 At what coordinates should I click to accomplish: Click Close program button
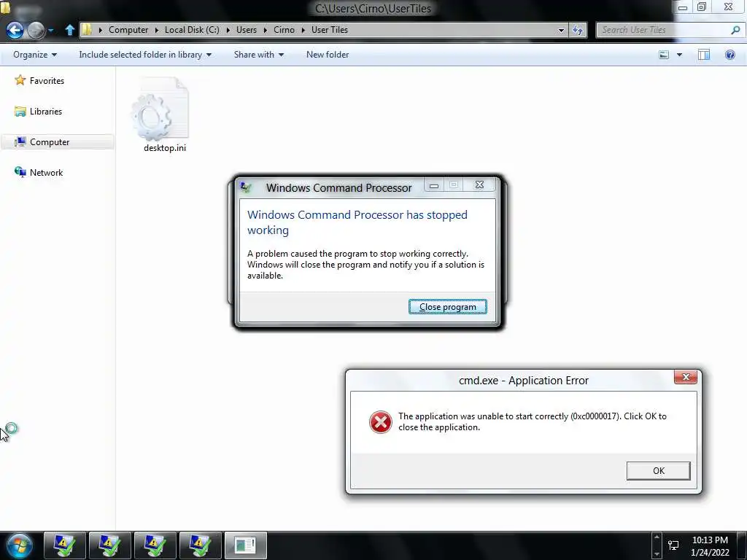[x=447, y=307]
